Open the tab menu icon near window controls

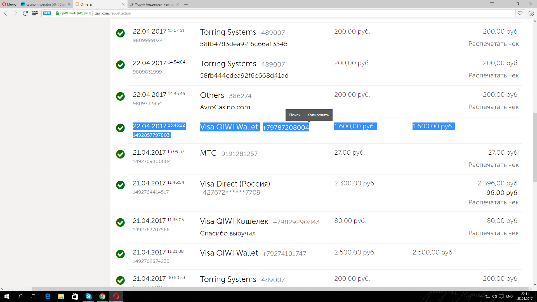pos(492,4)
